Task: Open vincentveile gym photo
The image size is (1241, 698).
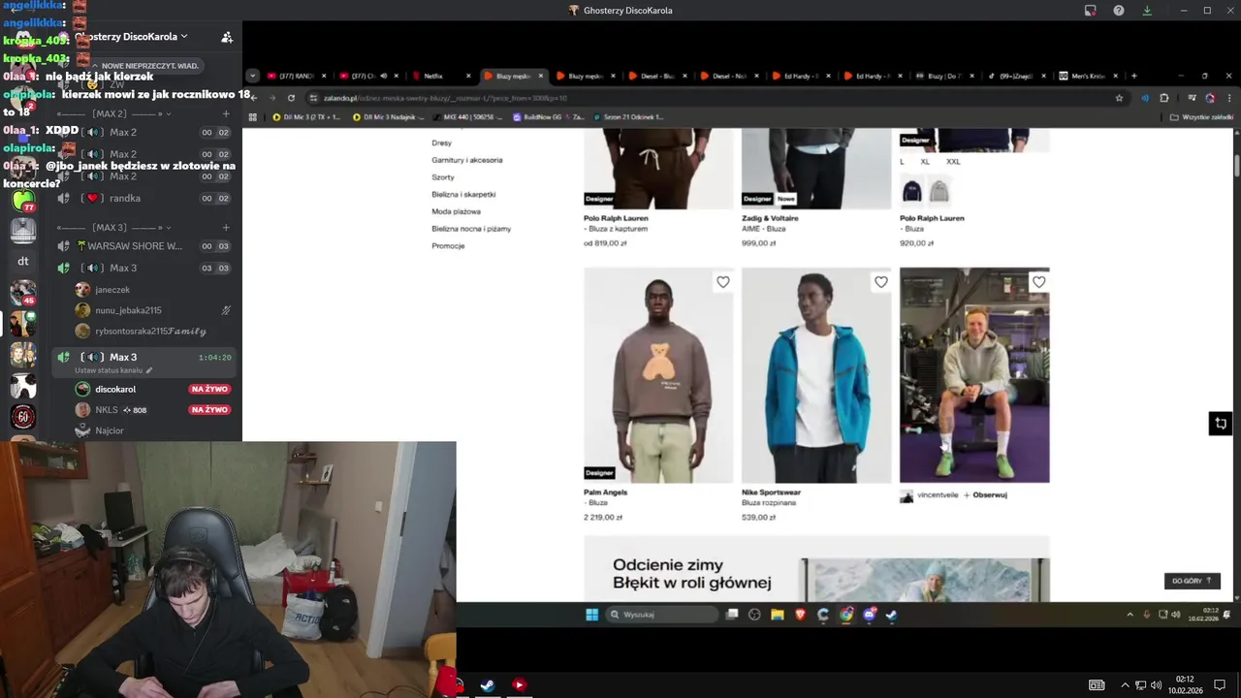Action: coord(974,375)
